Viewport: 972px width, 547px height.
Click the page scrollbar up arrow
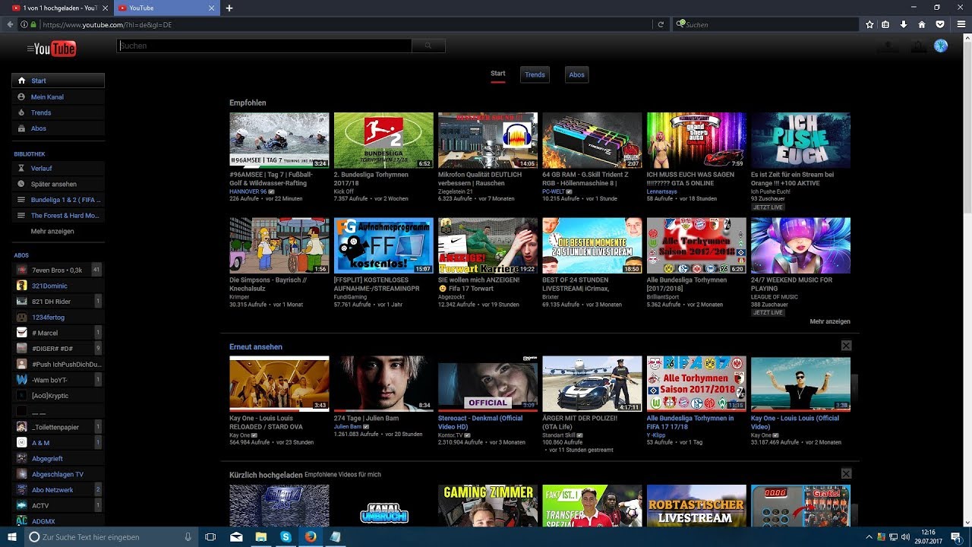click(x=966, y=38)
